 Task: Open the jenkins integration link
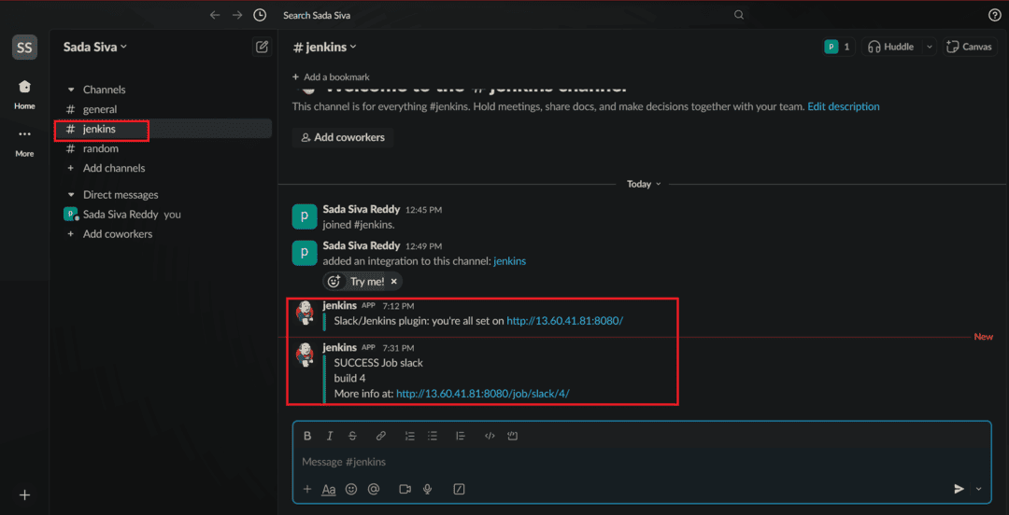510,261
